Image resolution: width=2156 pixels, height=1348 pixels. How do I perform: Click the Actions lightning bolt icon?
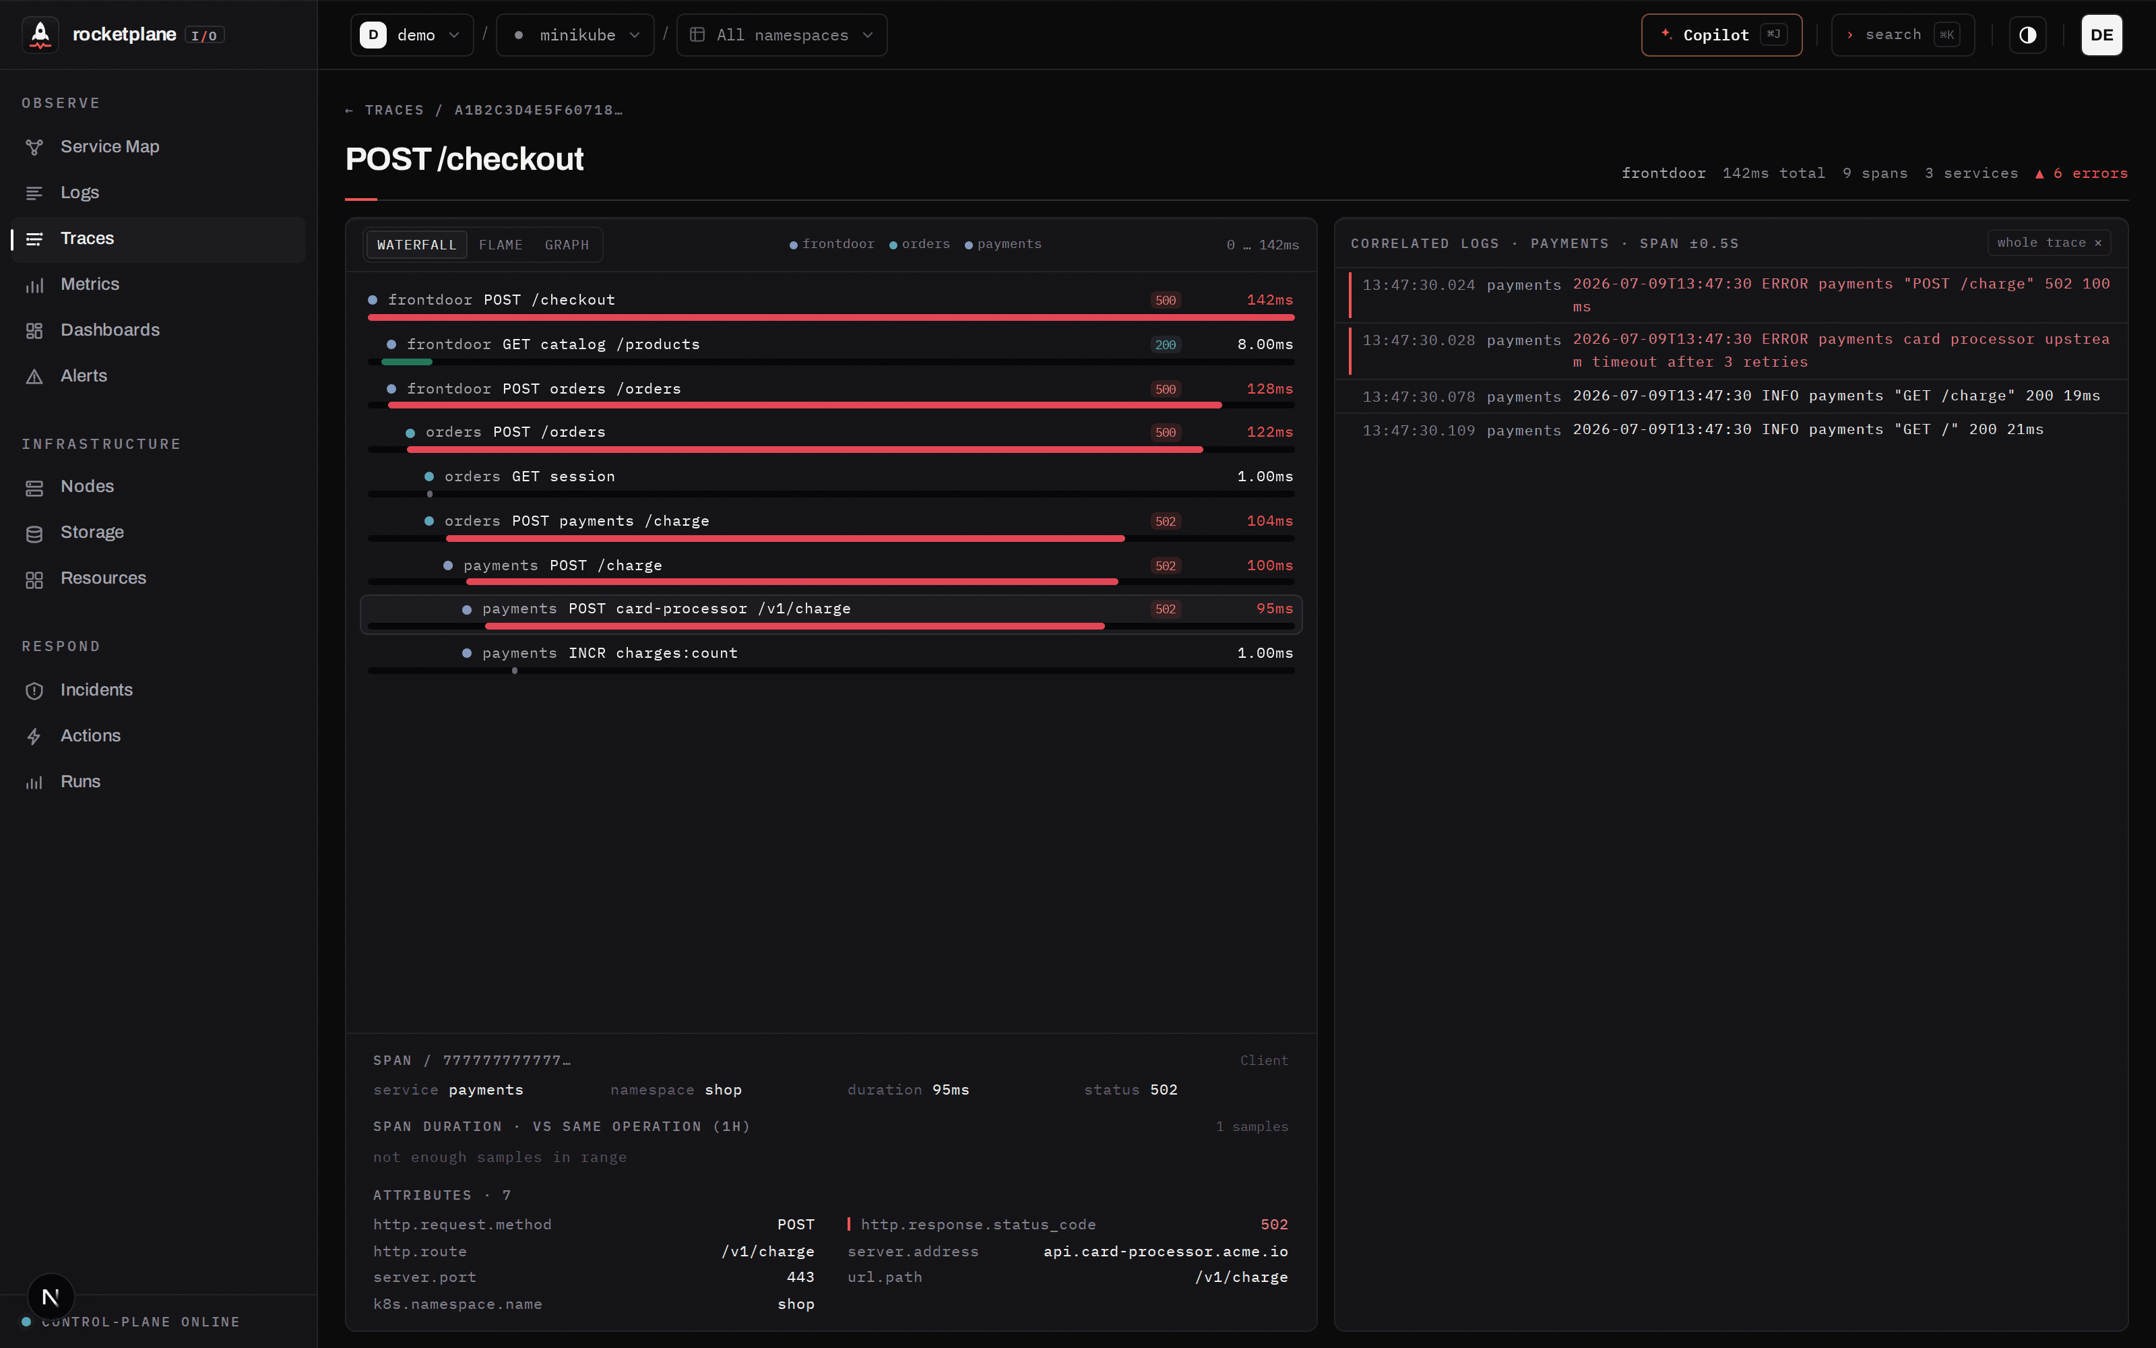click(35, 737)
